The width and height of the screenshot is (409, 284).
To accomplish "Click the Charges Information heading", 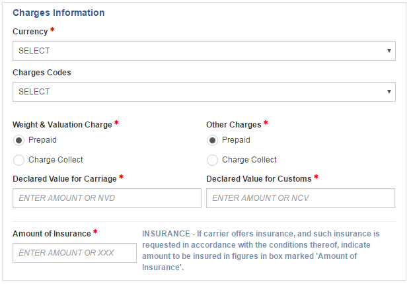I will pyautogui.click(x=59, y=13).
